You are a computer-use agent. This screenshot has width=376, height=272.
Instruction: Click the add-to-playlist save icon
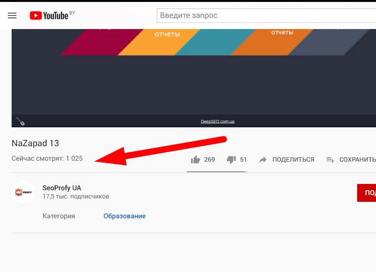point(330,160)
